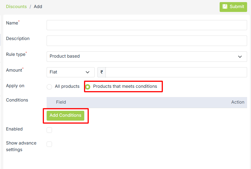Click the Action column header in Conditions

pos(238,102)
